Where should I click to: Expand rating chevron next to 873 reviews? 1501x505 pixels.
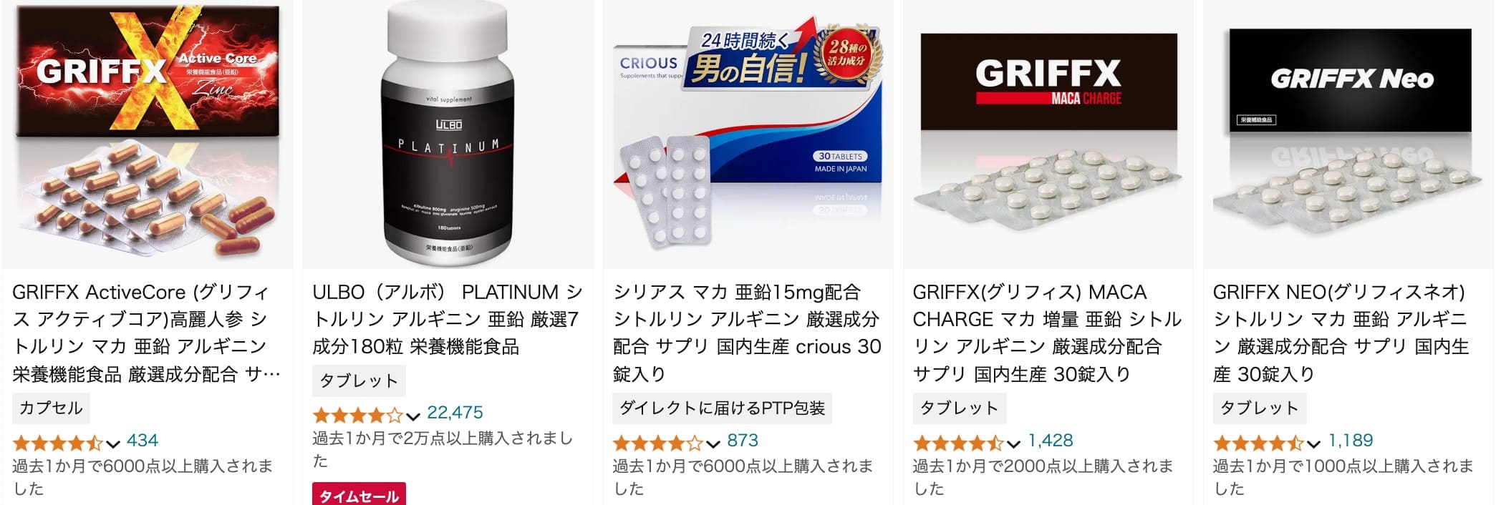coord(713,444)
